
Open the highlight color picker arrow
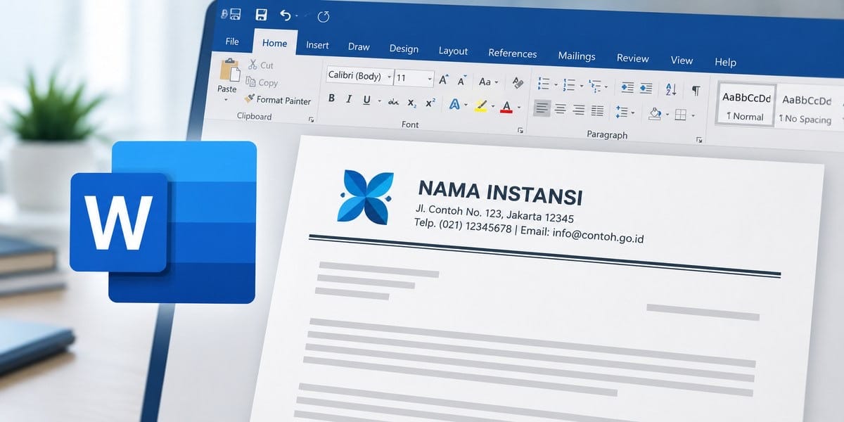[493, 107]
